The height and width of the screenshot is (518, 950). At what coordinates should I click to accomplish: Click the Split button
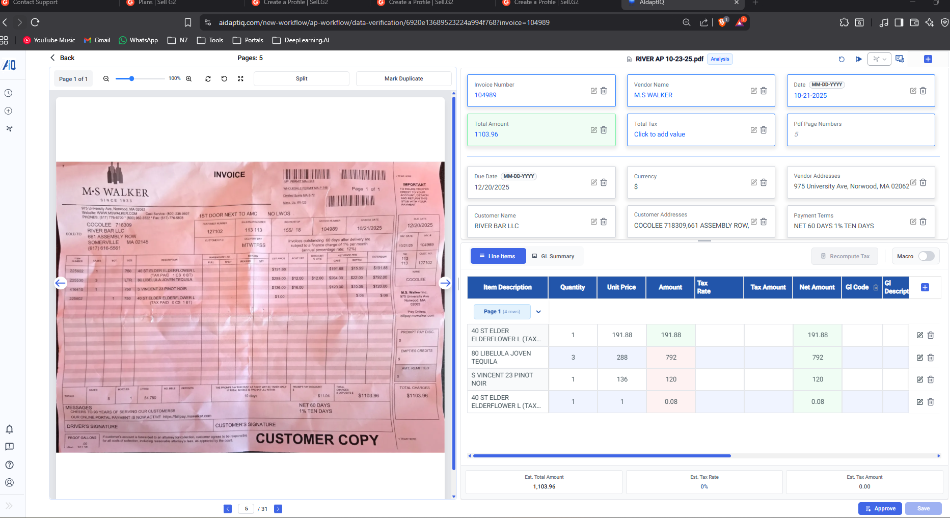(302, 79)
